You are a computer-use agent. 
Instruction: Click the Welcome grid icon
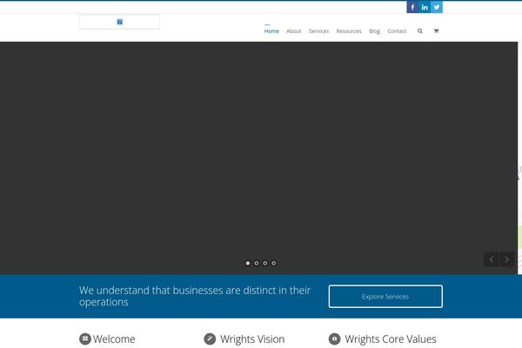tap(85, 339)
